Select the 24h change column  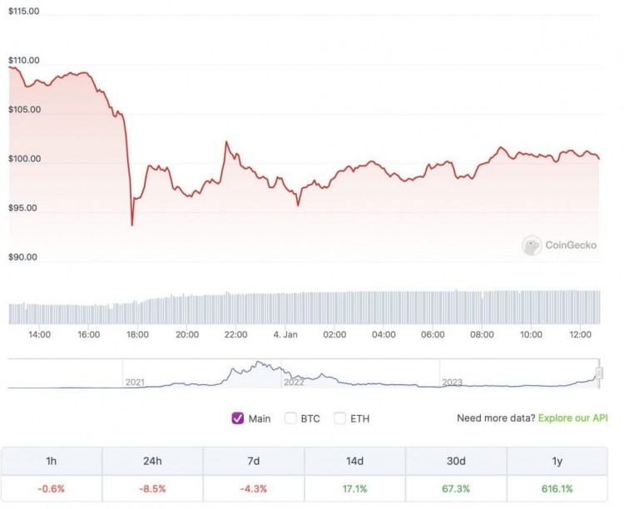(x=152, y=461)
